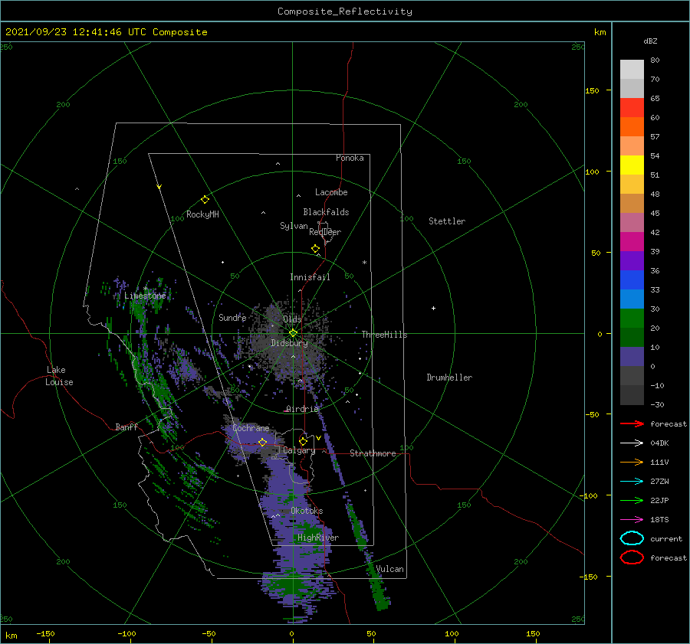Click the Drumheller label
690x644 pixels.
coord(449,378)
